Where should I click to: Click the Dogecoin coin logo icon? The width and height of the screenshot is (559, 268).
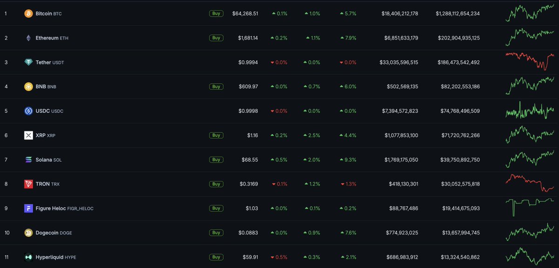pos(28,233)
